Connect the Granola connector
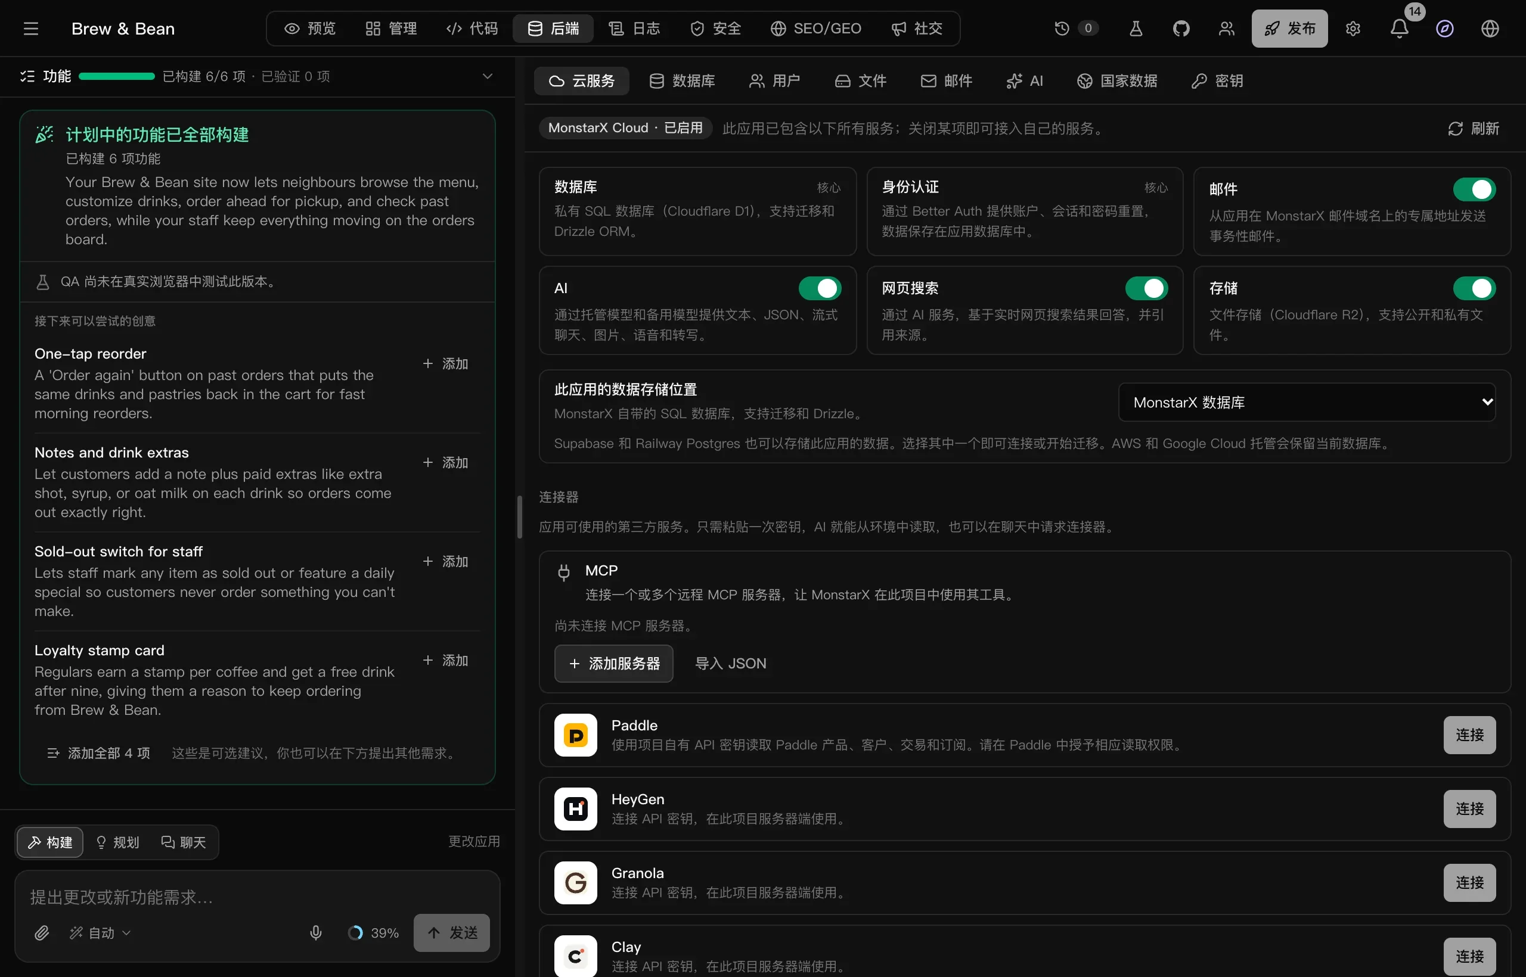The image size is (1526, 977). (x=1469, y=882)
